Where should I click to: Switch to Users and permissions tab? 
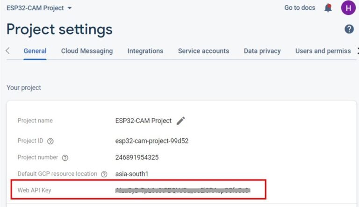pyautogui.click(x=323, y=51)
